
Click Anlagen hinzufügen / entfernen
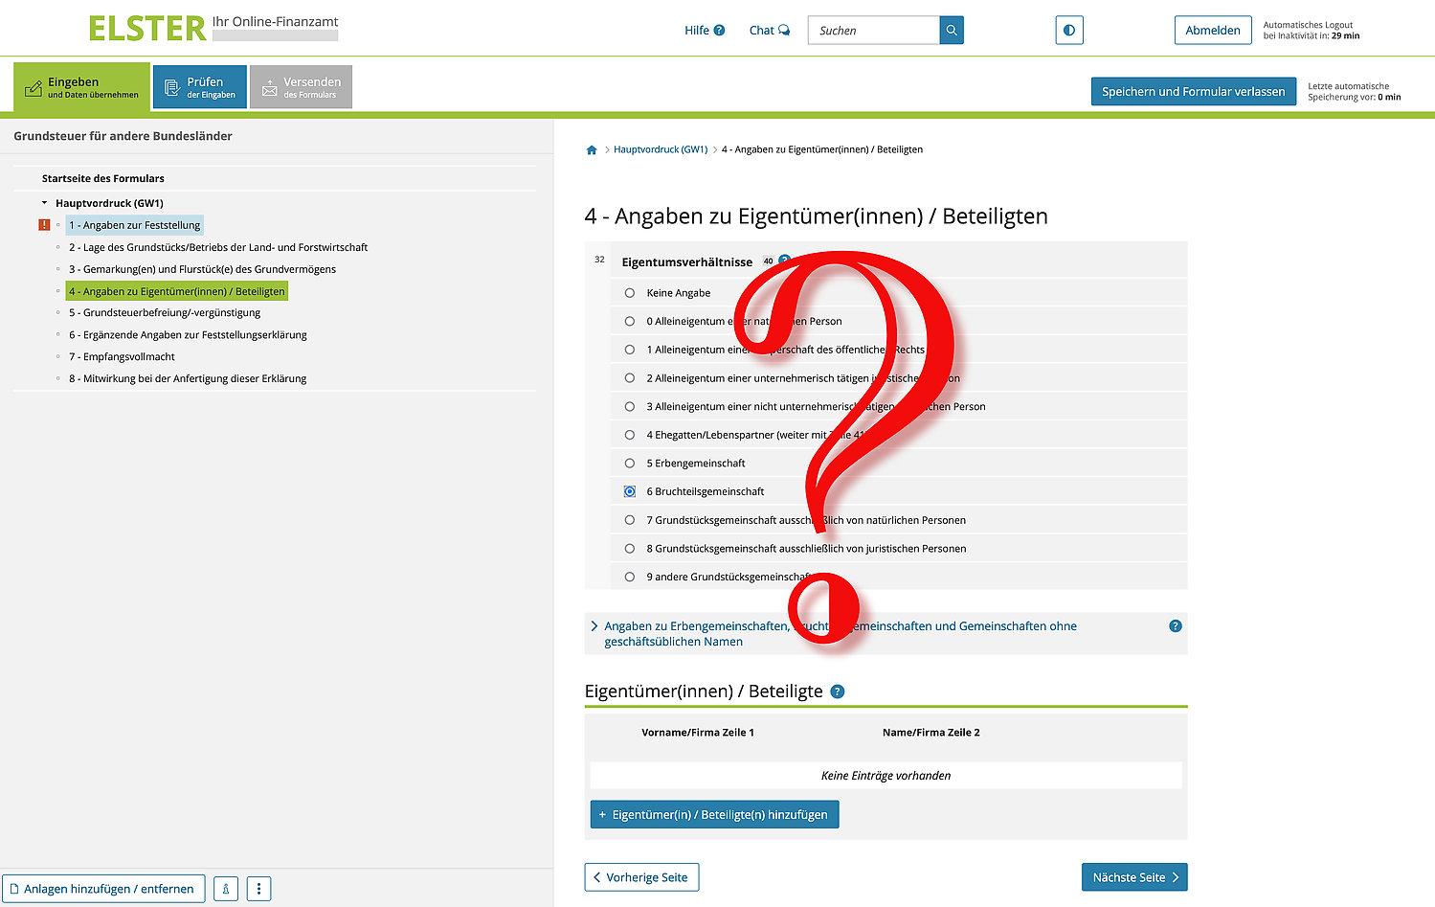[x=102, y=889]
